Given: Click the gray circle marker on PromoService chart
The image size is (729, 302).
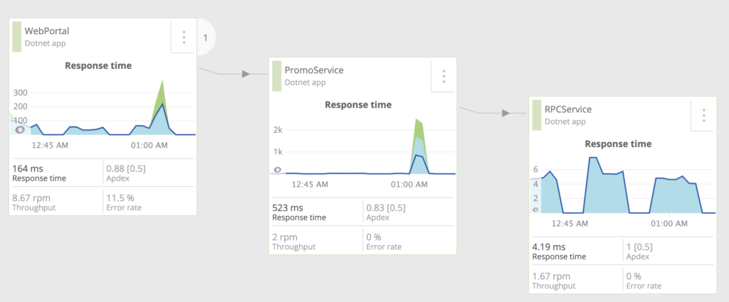Looking at the screenshot, I should click(278, 170).
